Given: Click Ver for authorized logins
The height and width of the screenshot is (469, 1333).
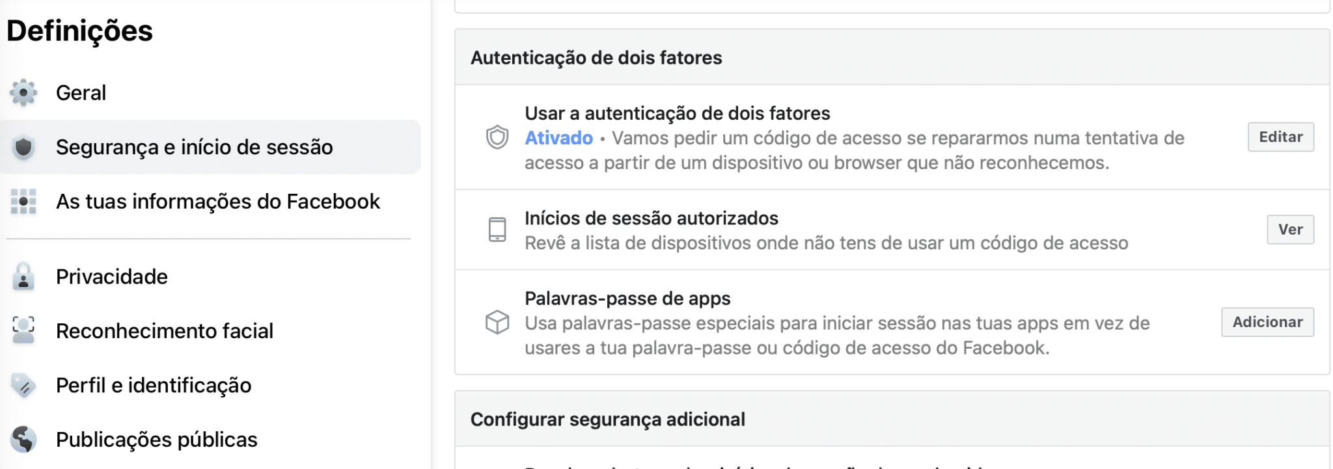Looking at the screenshot, I should pyautogui.click(x=1290, y=230).
